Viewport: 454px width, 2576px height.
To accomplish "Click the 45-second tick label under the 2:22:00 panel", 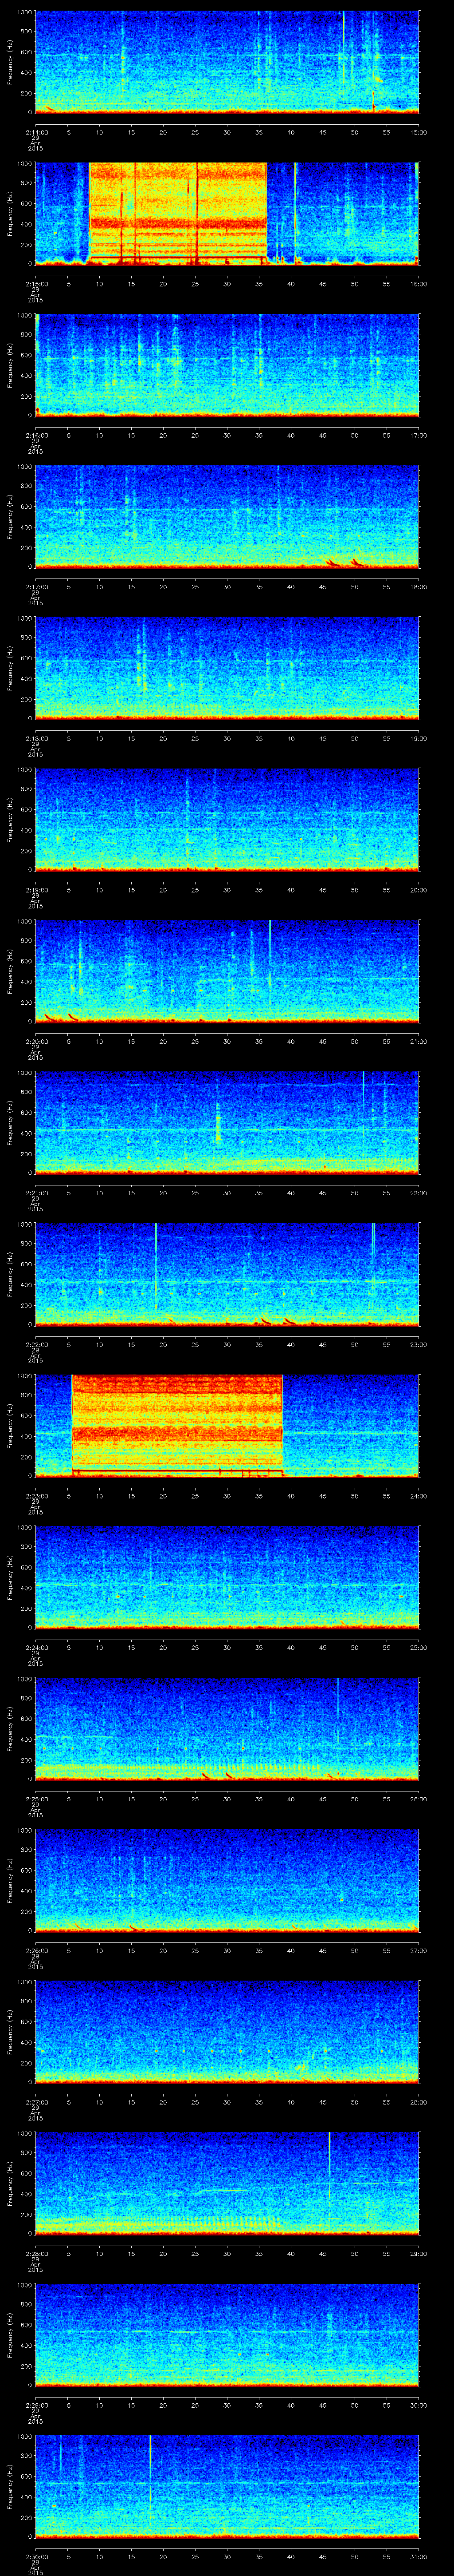I will (323, 1344).
